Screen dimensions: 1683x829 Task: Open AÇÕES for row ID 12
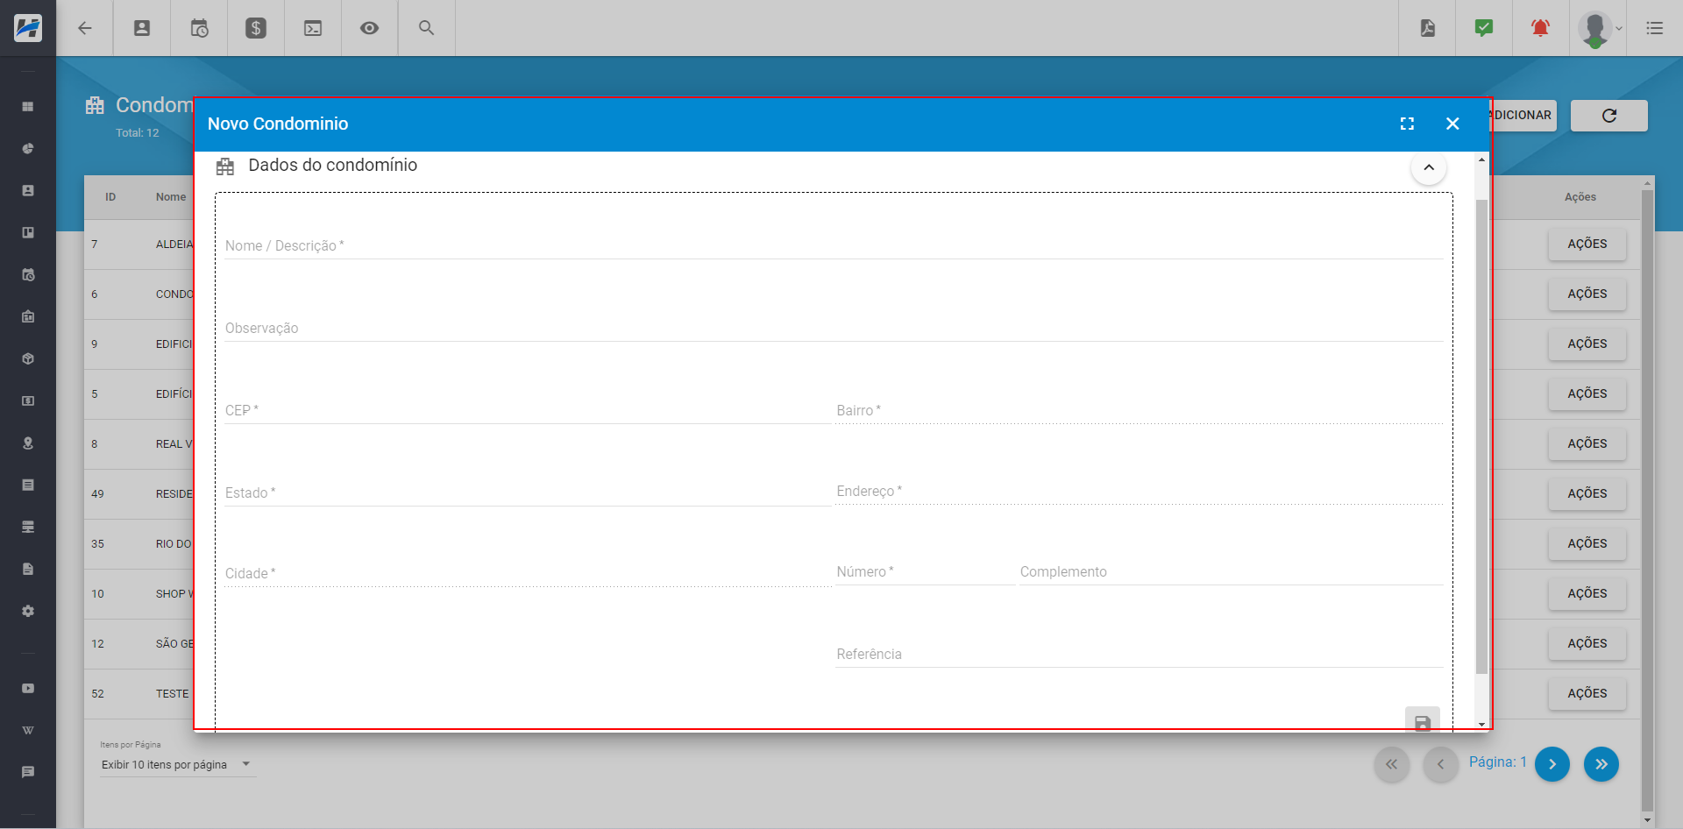1587,643
